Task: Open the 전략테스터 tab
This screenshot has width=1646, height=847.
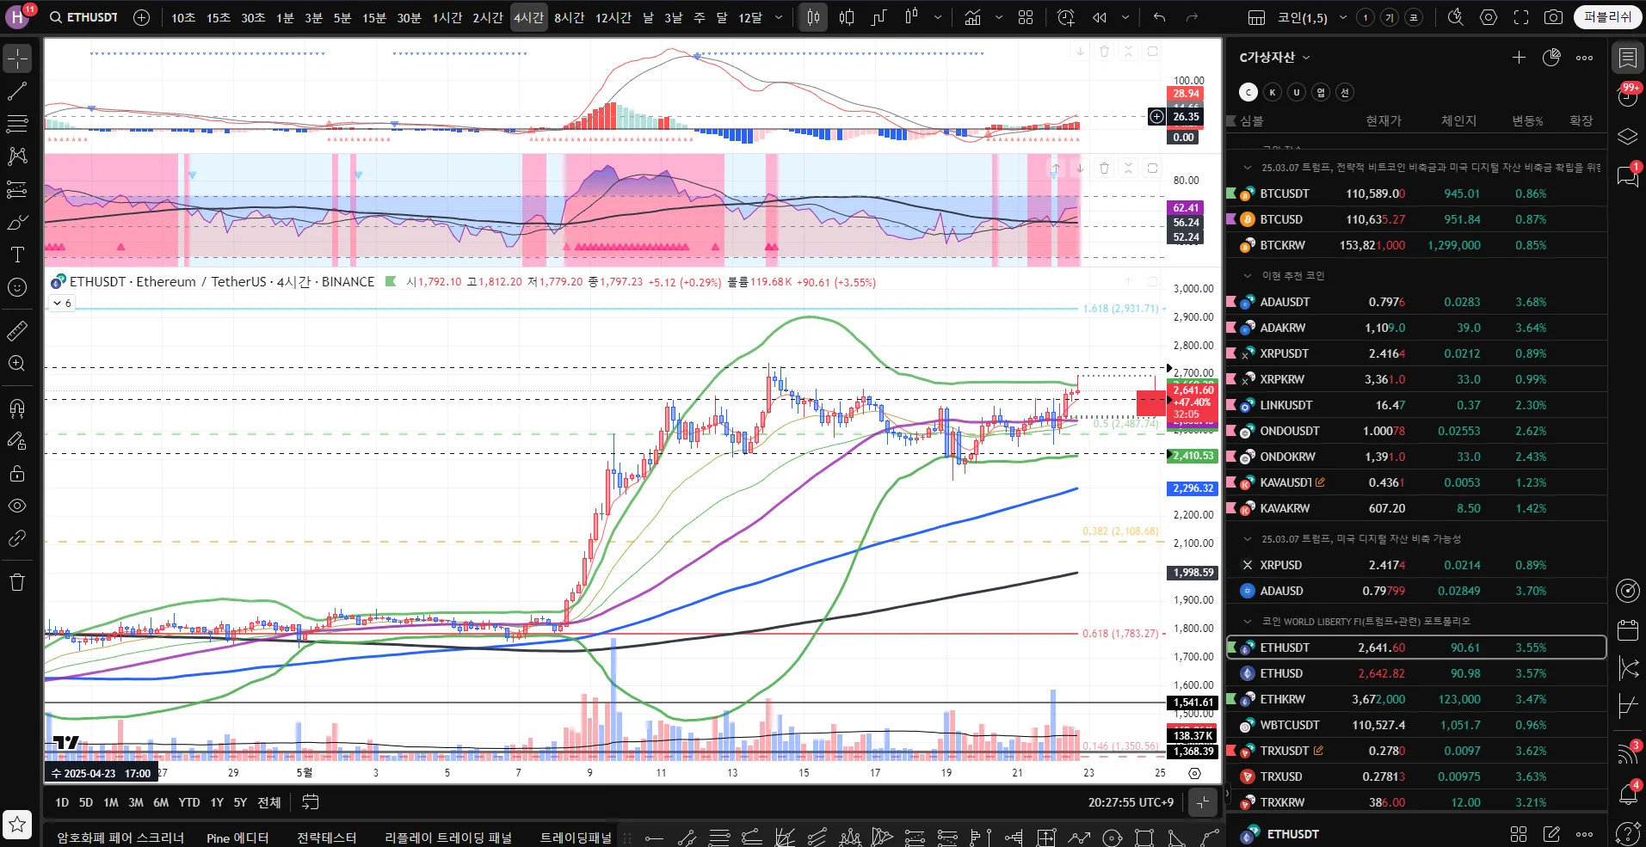Action: click(327, 838)
